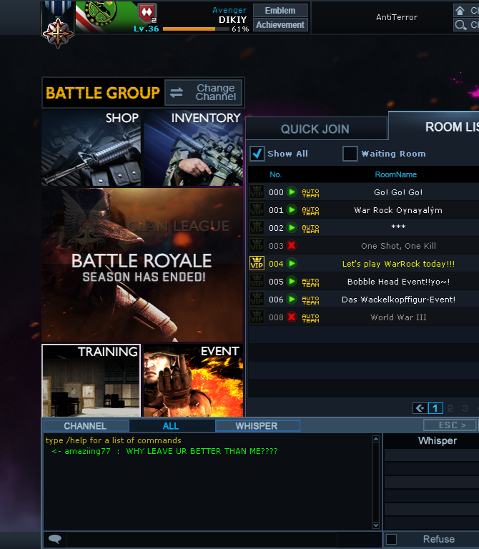Viewport: 479px width, 549px height.
Task: Open the Shop tile
Action: tap(91, 149)
